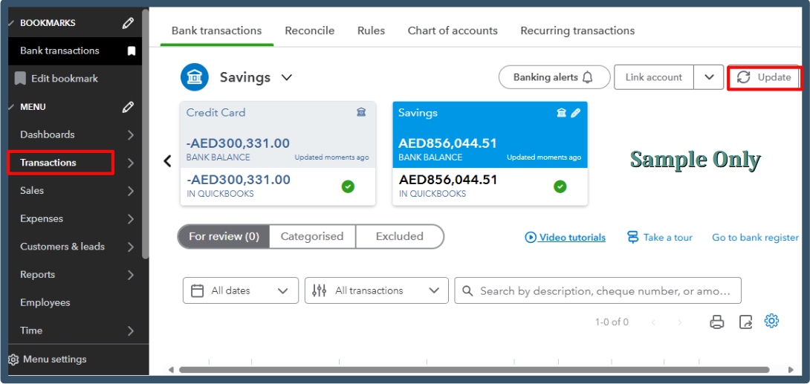Screen dimensions: 810x384
Task: Click the export icon beside the printer
Action: tap(745, 322)
